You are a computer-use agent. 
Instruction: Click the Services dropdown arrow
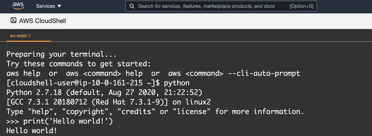(59, 6)
